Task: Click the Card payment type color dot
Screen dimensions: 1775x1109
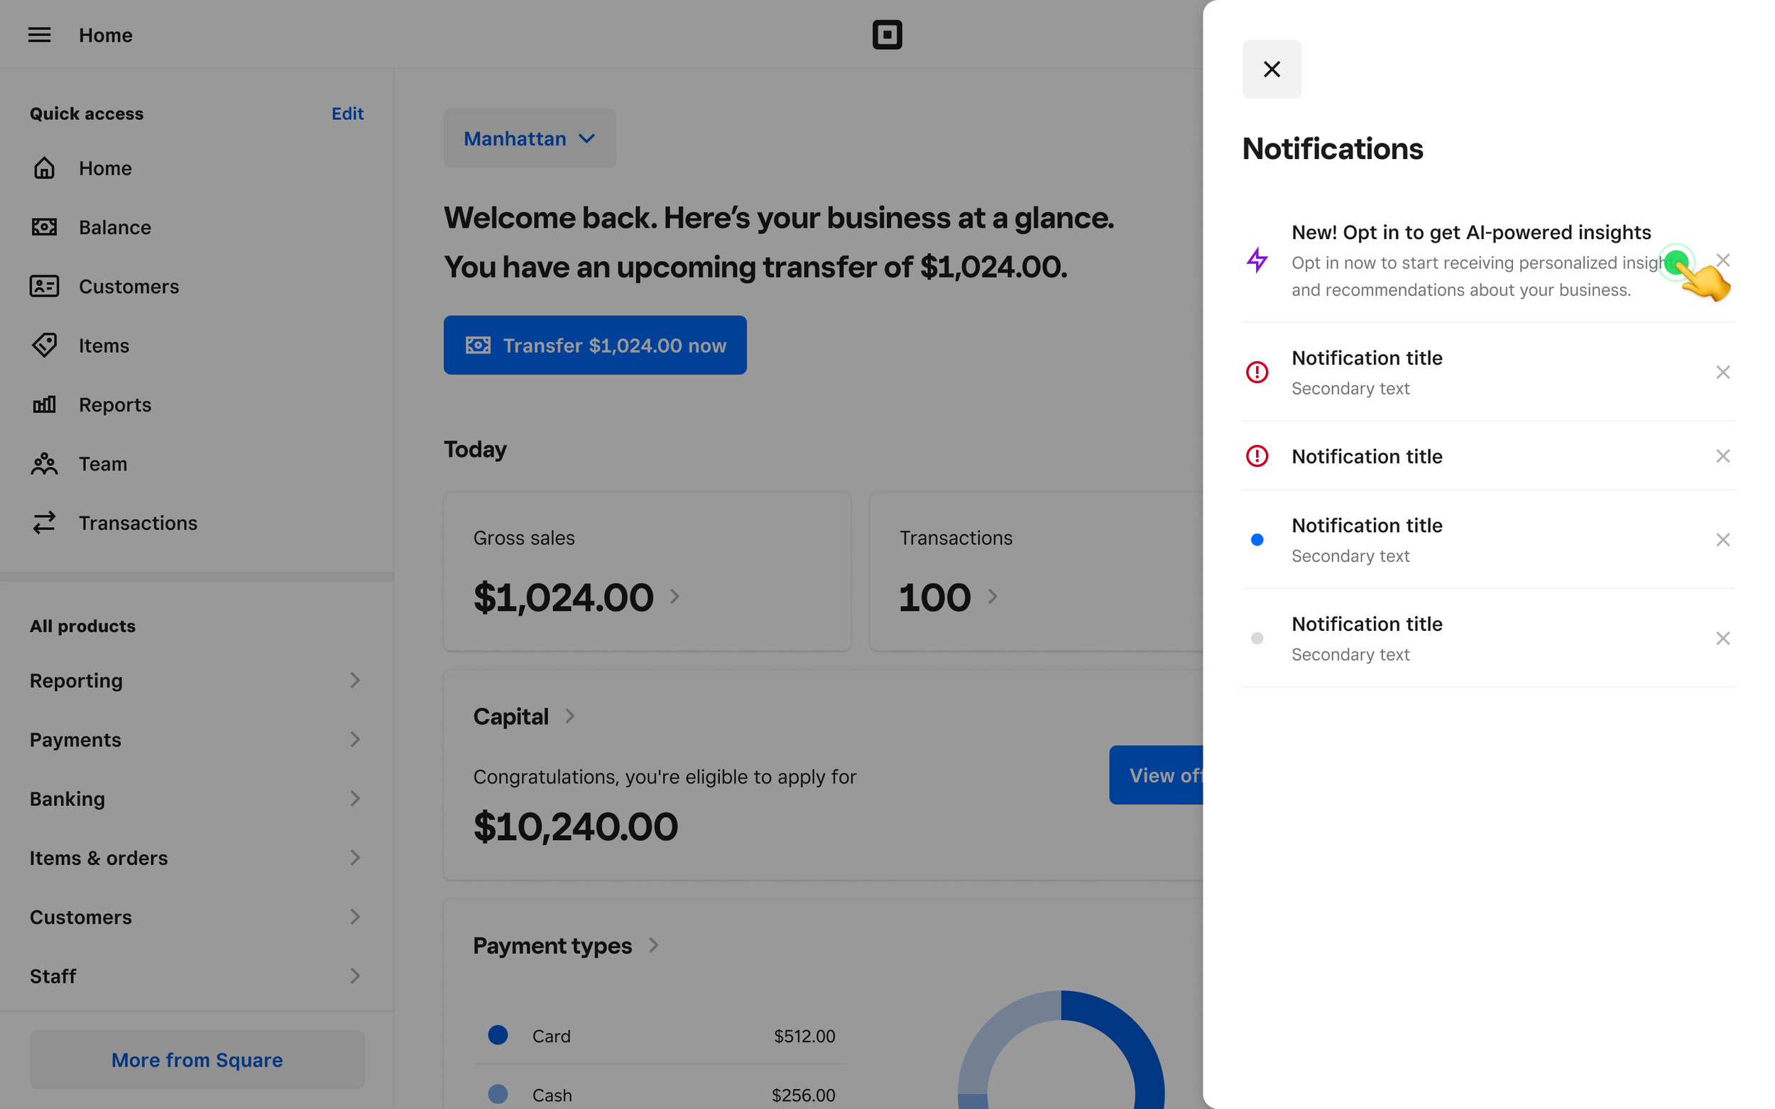Action: [x=498, y=1035]
